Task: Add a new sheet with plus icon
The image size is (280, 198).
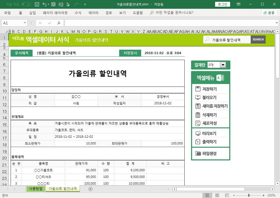Action: pyautogui.click(x=90, y=189)
